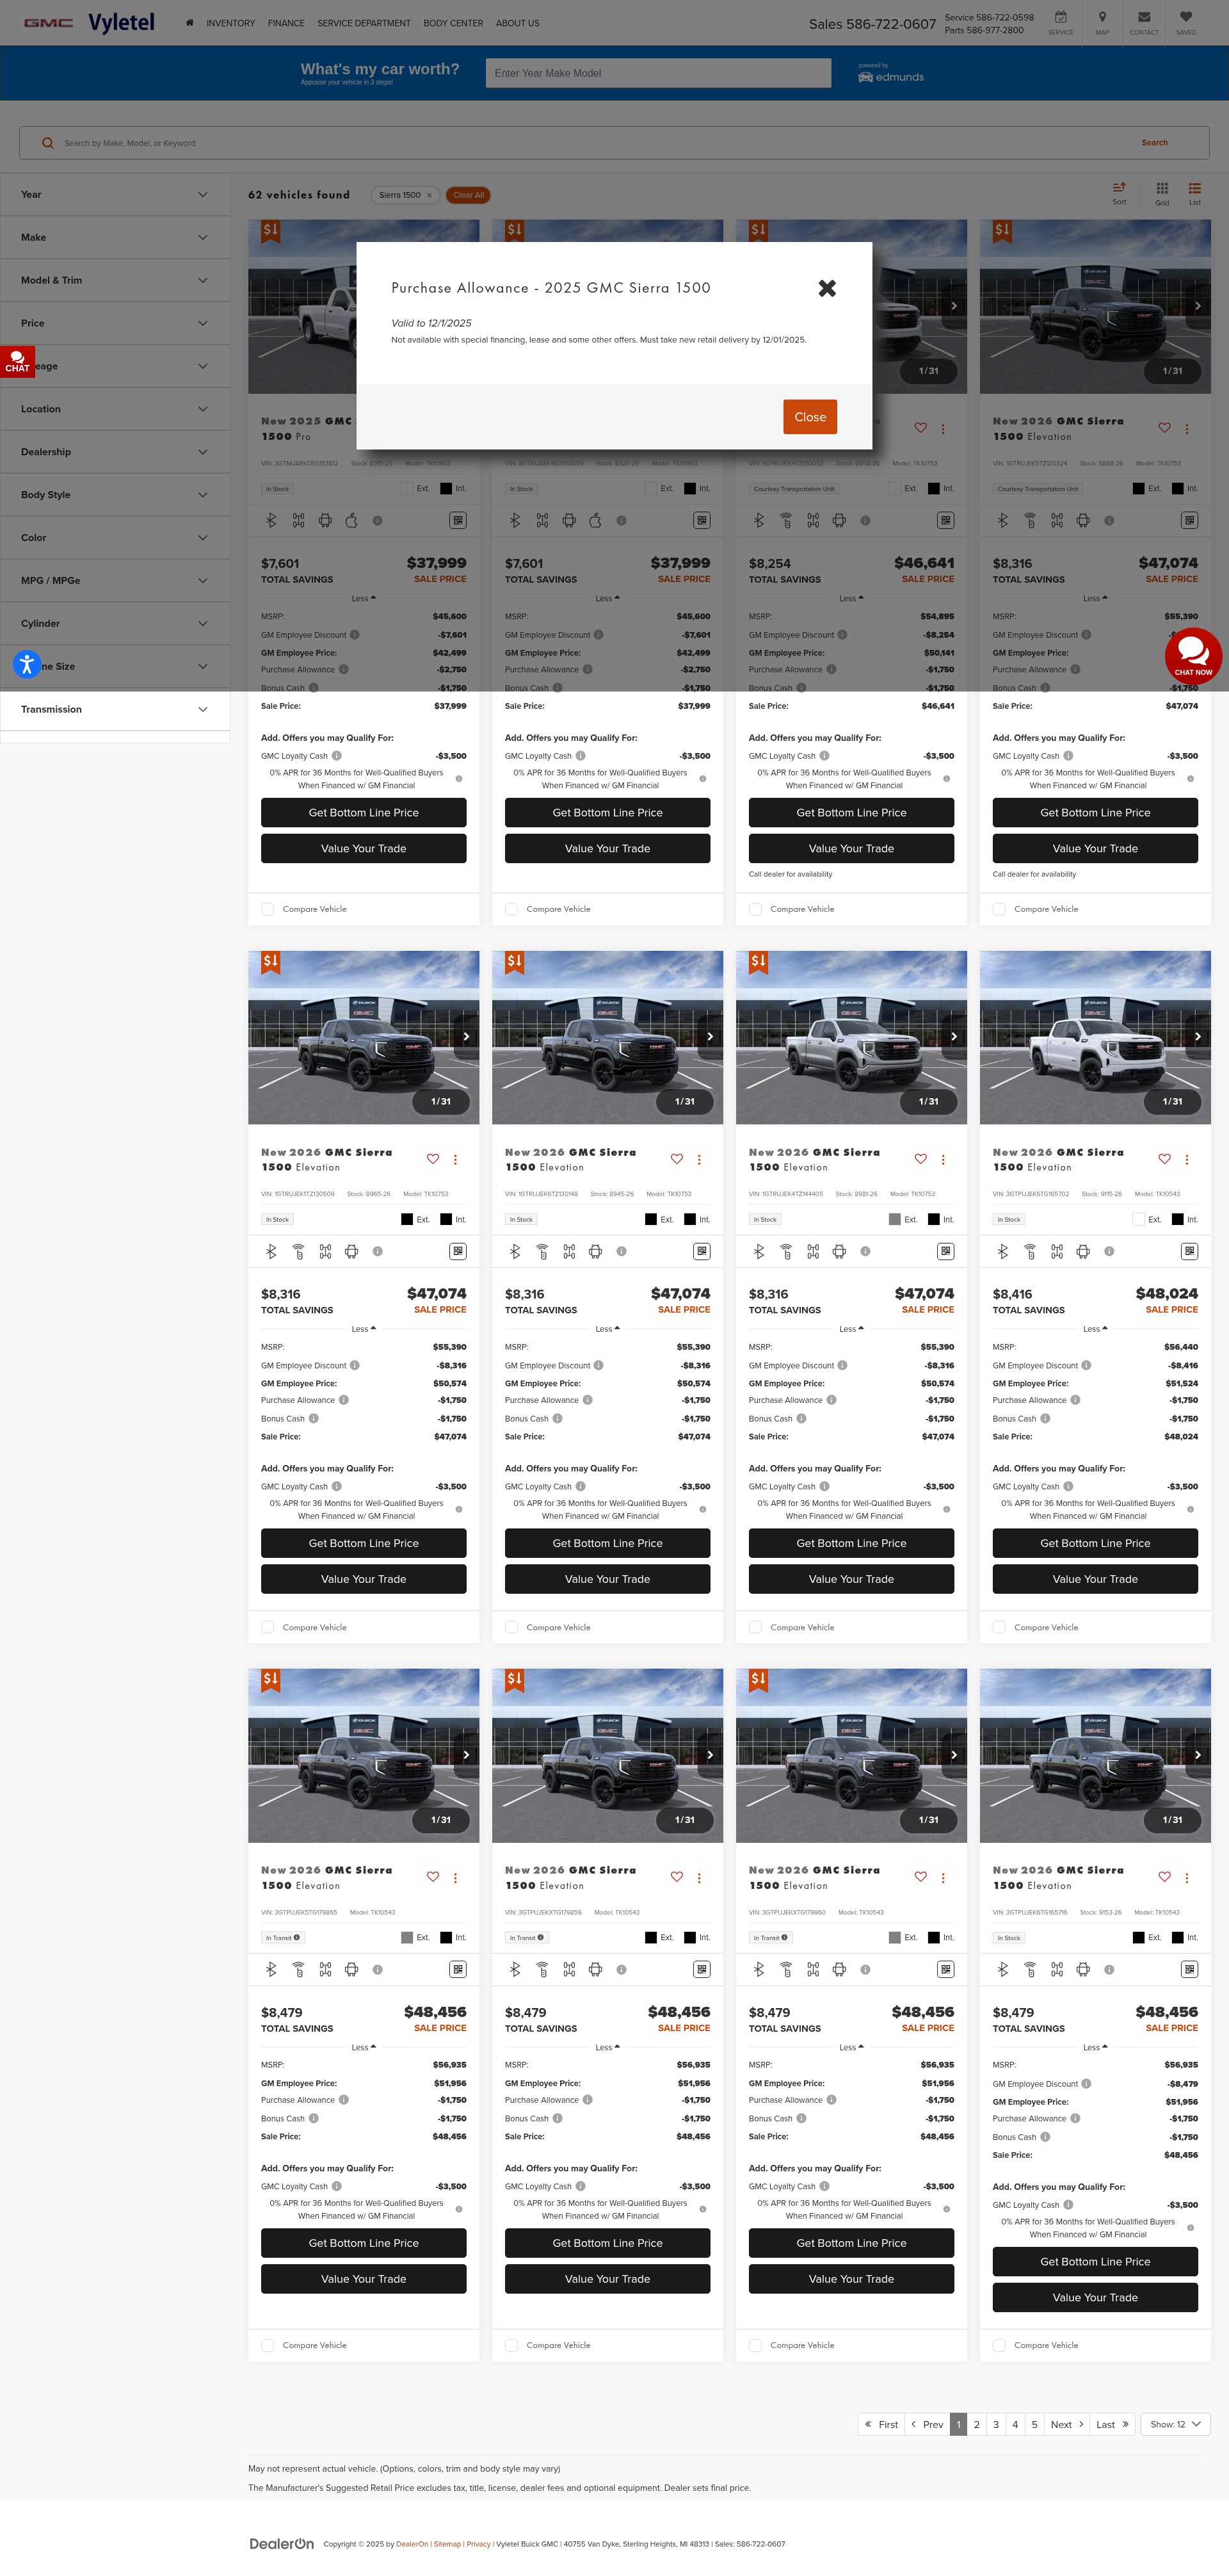1229x2576 pixels.
Task: Click the magnifier icon in search bar
Action: [x=47, y=143]
